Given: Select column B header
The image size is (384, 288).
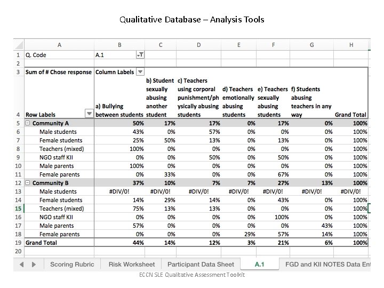Looking at the screenshot, I should tap(119, 45).
